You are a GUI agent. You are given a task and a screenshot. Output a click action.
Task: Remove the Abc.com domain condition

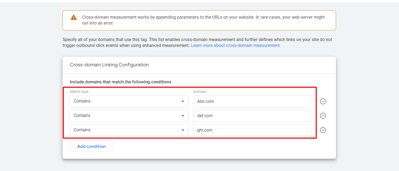[323, 101]
